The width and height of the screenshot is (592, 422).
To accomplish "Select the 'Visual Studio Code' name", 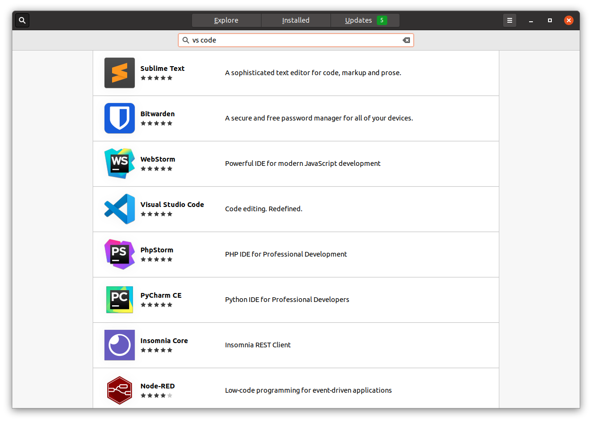I will tap(172, 205).
